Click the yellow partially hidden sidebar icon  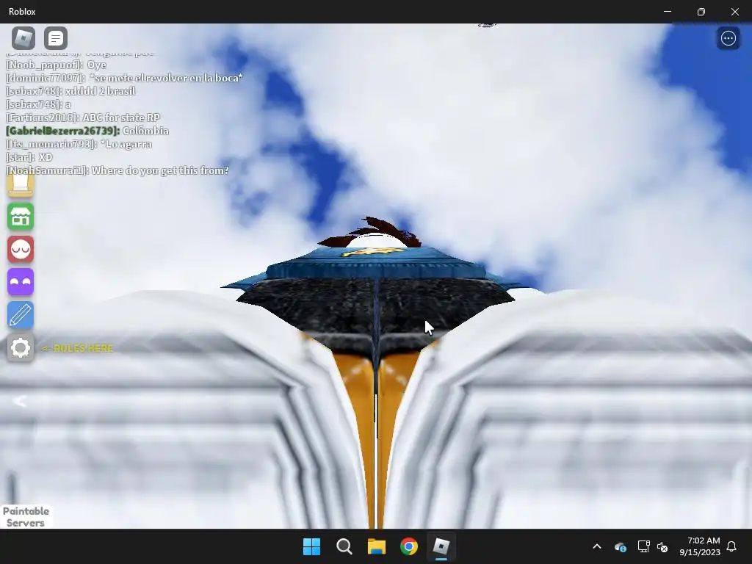click(20, 186)
